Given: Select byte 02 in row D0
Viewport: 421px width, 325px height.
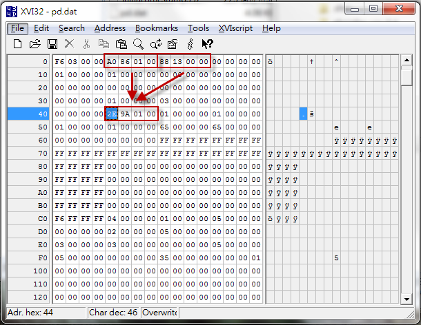Looking at the screenshot, I should [x=112, y=232].
